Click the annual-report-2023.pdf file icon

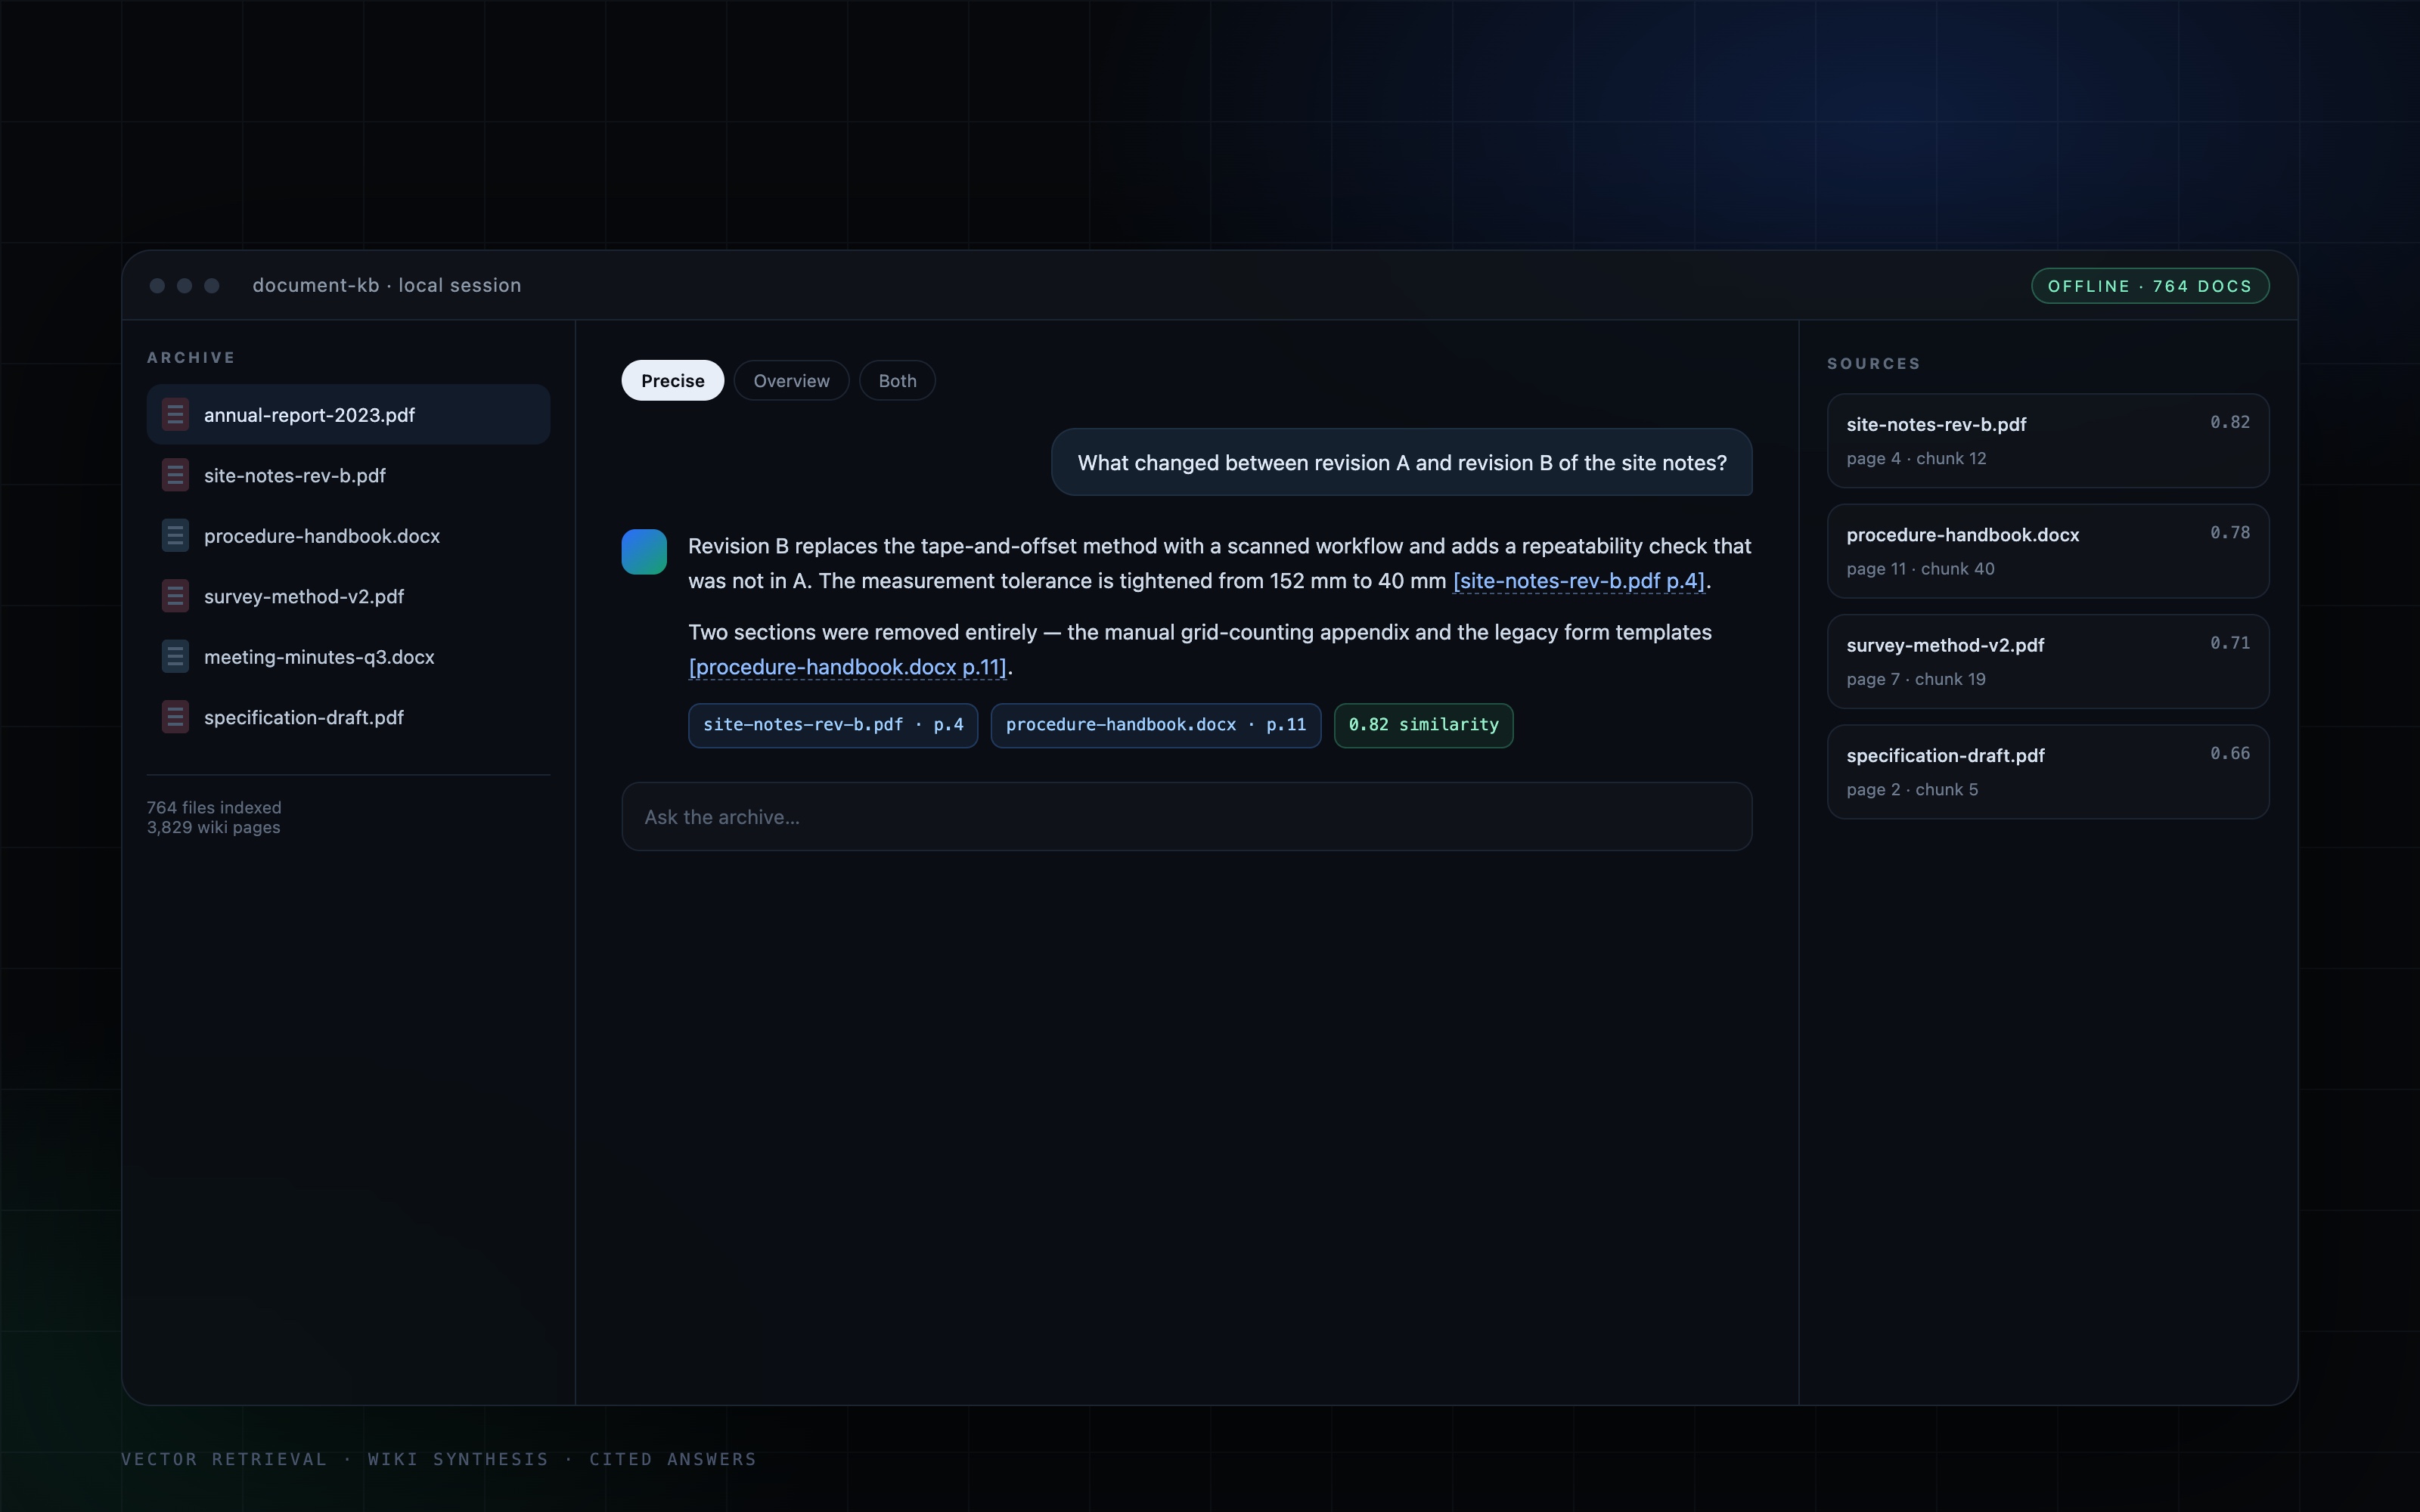pos(175,415)
